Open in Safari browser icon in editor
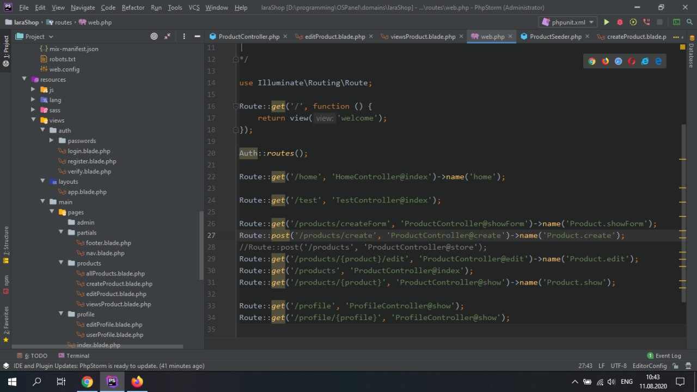The width and height of the screenshot is (697, 392). 619,61
